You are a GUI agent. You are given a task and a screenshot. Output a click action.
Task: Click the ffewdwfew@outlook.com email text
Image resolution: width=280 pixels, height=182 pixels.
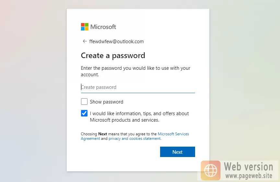[x=116, y=42]
